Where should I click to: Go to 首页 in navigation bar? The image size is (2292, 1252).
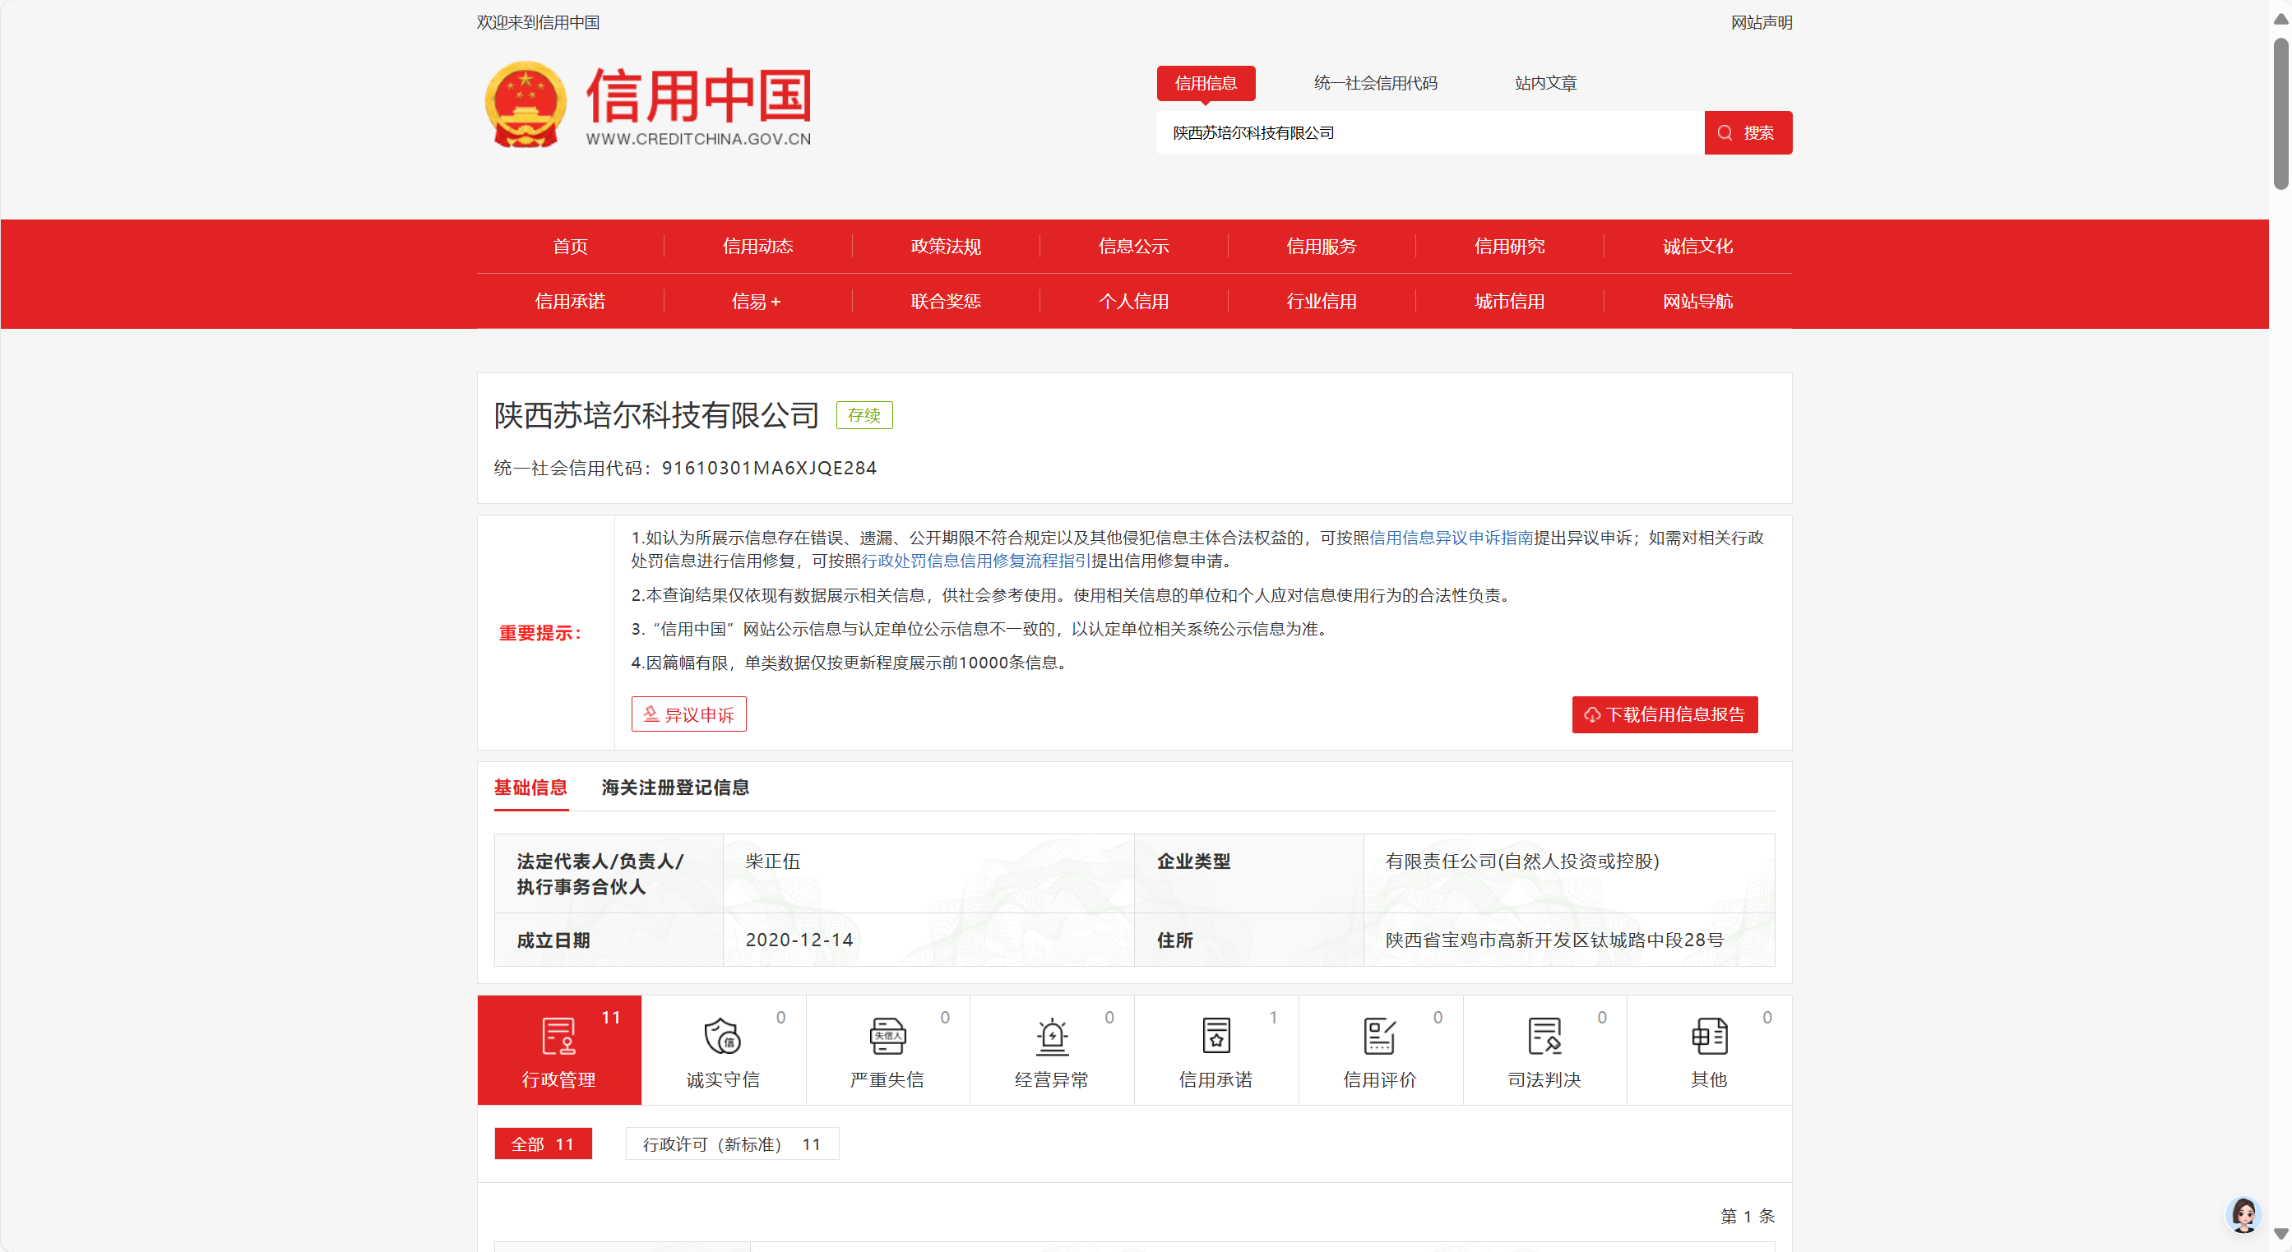click(571, 247)
